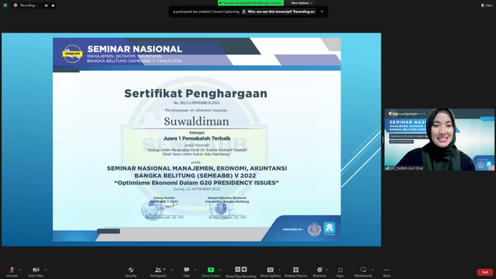Viewport: 496px width, 279px height.
Task: Click the Ketua Panitia signature stamp
Action: point(152,209)
